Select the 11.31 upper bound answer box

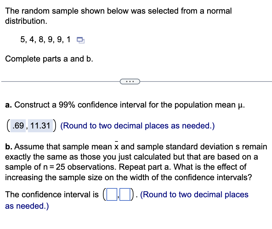click(40, 126)
